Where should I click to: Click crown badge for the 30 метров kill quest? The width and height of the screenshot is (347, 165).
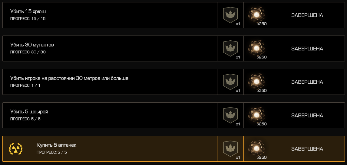point(230,82)
